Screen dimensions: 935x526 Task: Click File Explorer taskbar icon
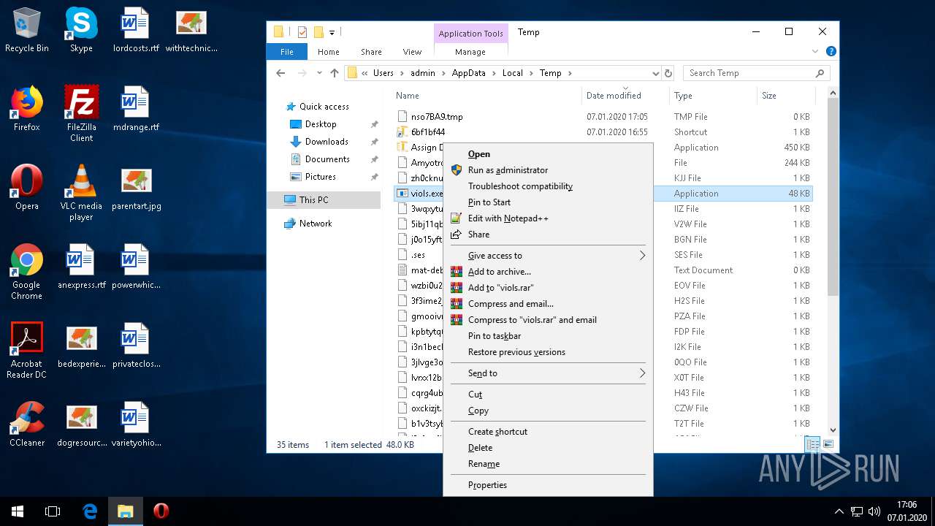tap(126, 511)
